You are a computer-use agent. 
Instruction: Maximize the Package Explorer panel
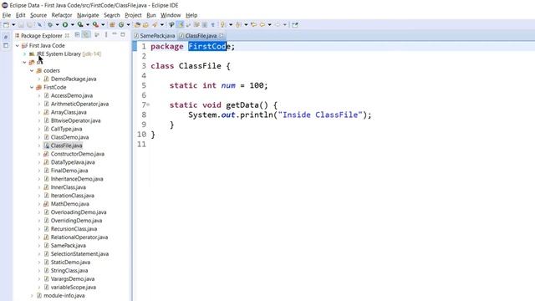click(x=123, y=34)
